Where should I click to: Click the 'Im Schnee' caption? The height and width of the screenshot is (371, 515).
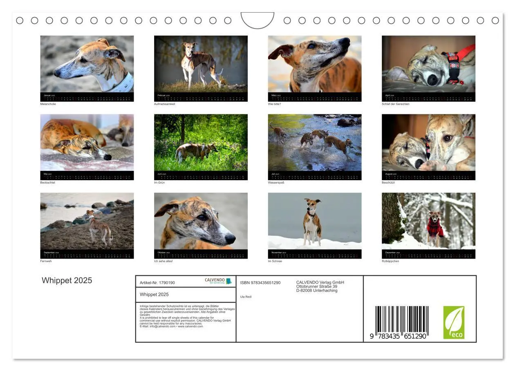[275, 261]
